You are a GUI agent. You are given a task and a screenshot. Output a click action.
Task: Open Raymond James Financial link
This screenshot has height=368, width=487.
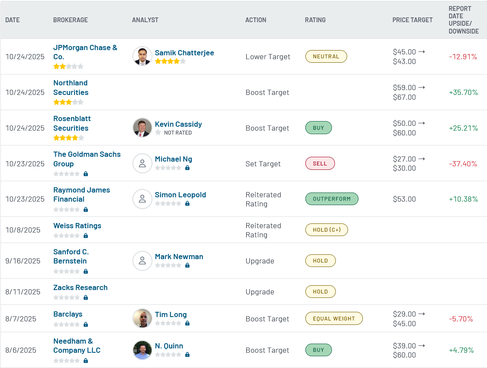click(81, 194)
